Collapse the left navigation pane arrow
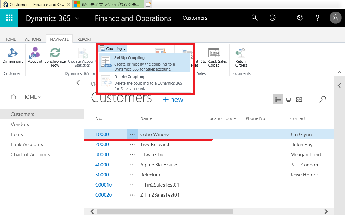 78,83
